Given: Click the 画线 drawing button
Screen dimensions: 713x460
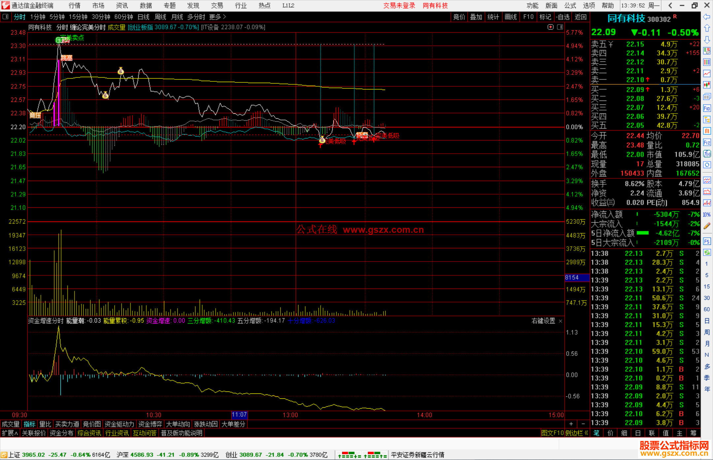Looking at the screenshot, I should (511, 17).
